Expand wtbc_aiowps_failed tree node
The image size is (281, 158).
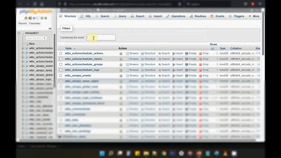pyautogui.click(x=23, y=71)
